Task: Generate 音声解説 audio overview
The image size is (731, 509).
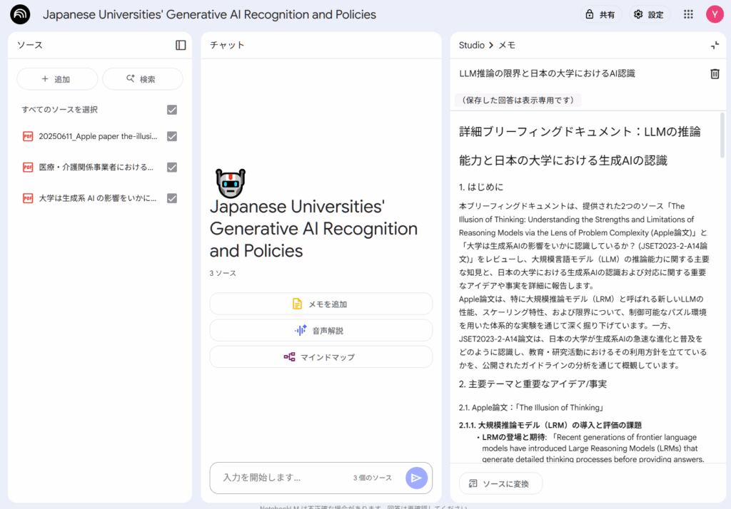Action: (321, 331)
